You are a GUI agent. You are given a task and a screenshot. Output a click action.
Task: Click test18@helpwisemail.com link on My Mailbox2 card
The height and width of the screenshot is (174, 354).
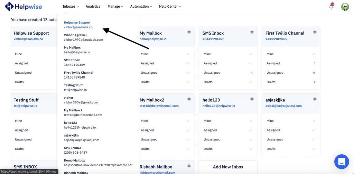pyautogui.click(x=159, y=106)
